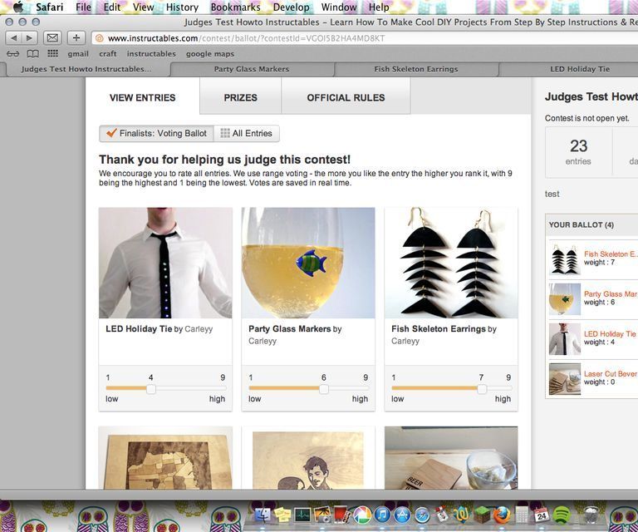The image size is (638, 532).
Task: Open the gmail bookmark
Action: pyautogui.click(x=78, y=54)
